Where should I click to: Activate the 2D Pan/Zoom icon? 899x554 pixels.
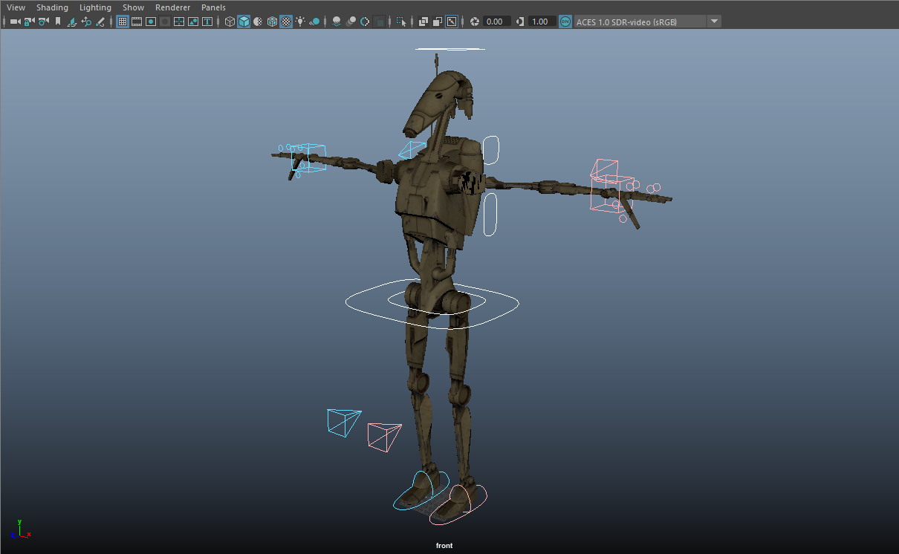pyautogui.click(x=86, y=22)
